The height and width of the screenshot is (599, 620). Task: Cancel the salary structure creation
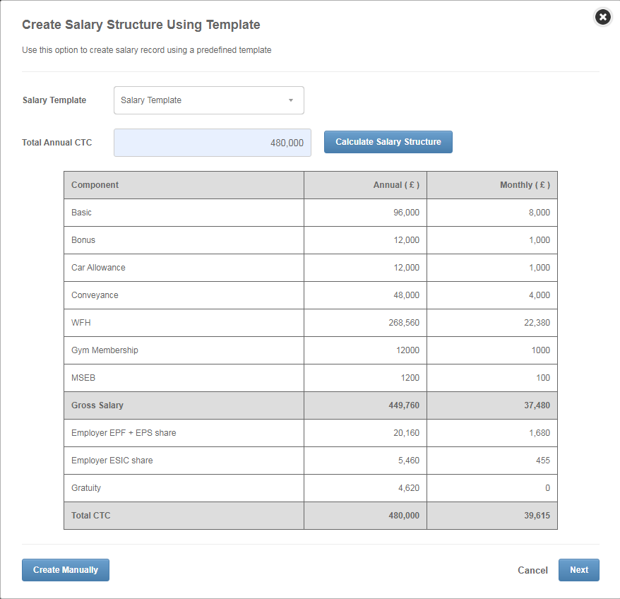coord(532,570)
